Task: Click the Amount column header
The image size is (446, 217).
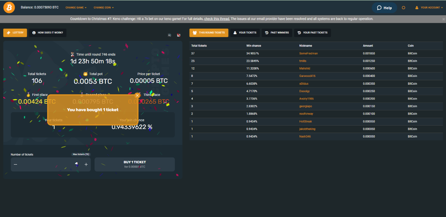Action: 368,46
